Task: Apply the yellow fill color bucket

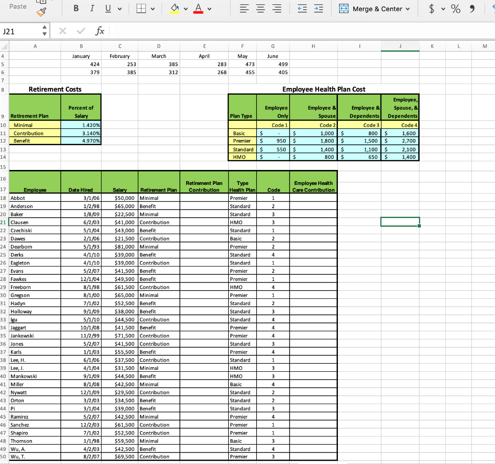Action: point(175,9)
